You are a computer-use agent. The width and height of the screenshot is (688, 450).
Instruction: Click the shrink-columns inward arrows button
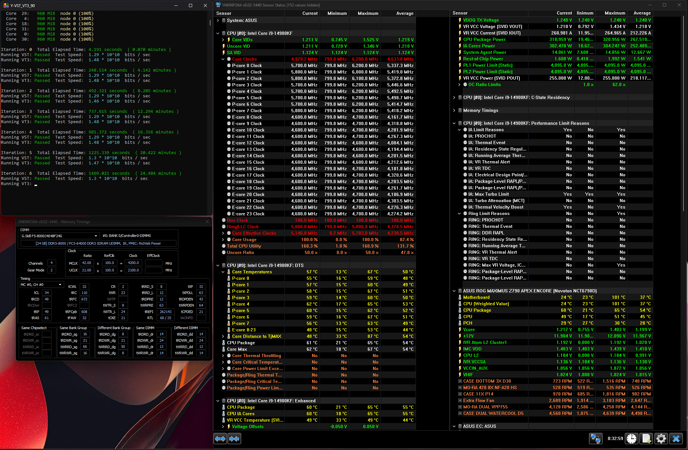234,439
